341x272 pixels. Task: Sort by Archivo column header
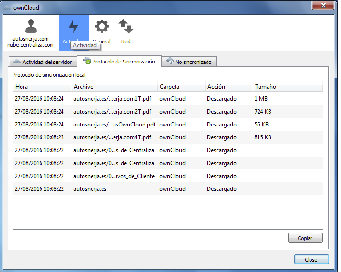[x=114, y=87]
